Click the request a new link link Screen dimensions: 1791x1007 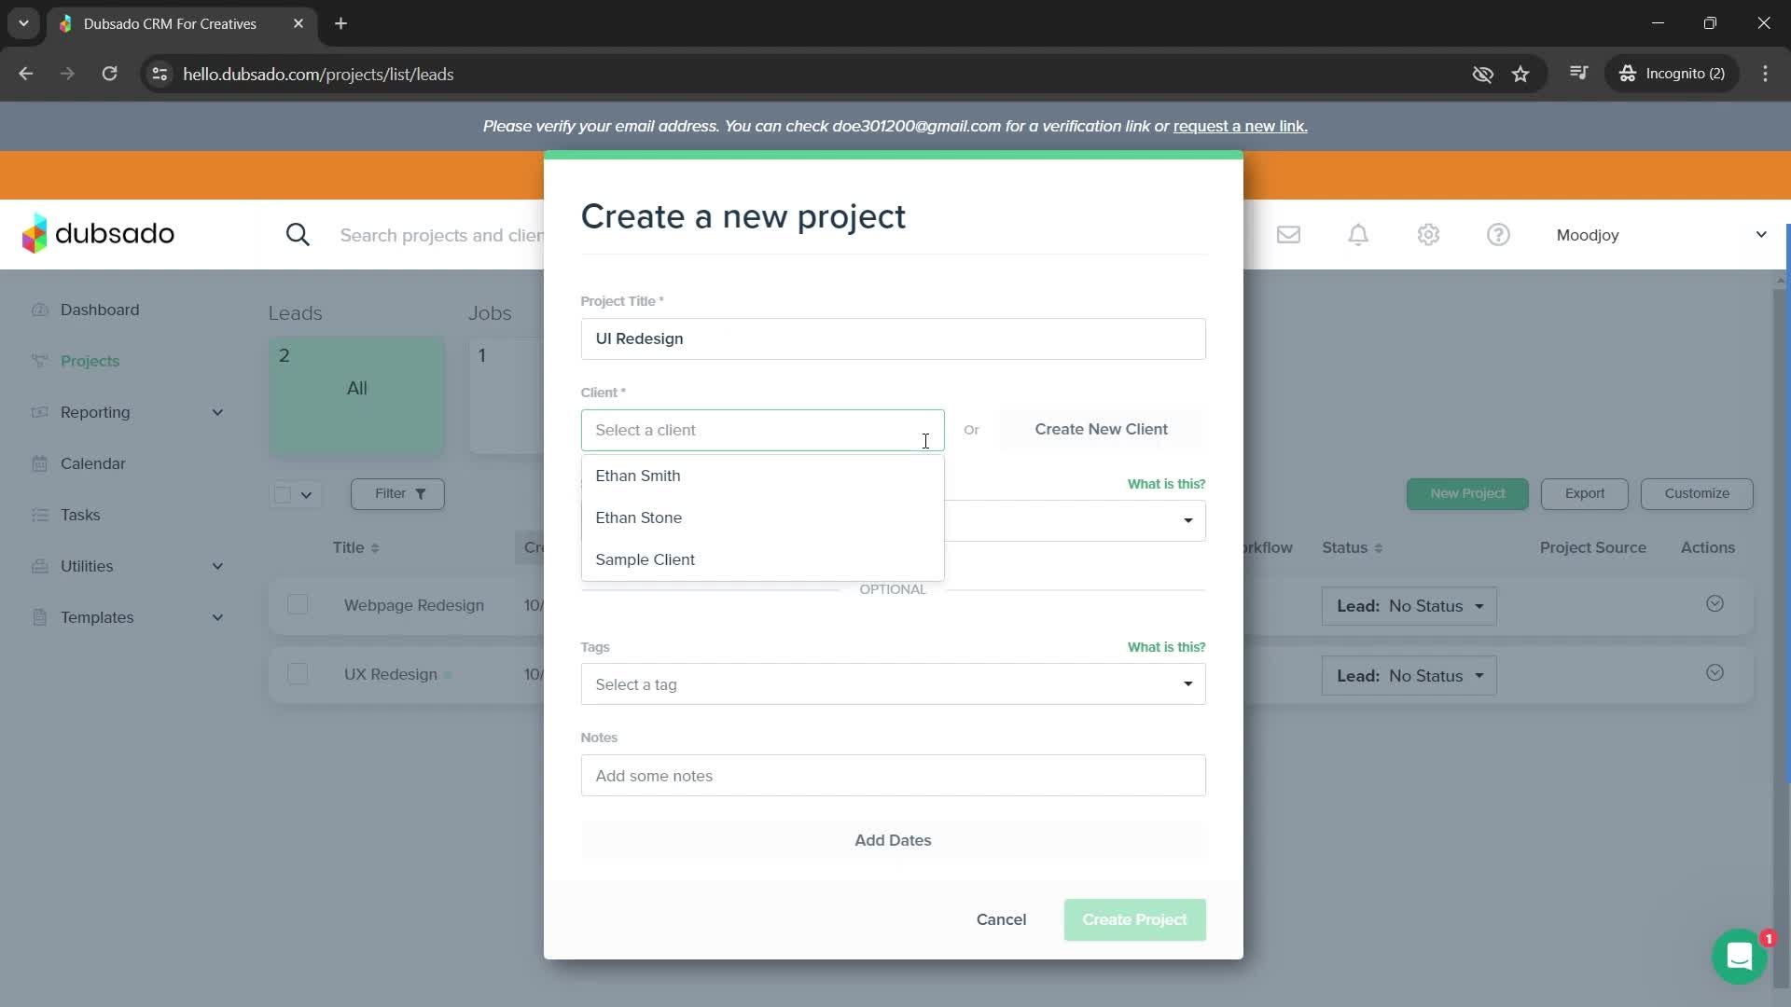(1240, 126)
